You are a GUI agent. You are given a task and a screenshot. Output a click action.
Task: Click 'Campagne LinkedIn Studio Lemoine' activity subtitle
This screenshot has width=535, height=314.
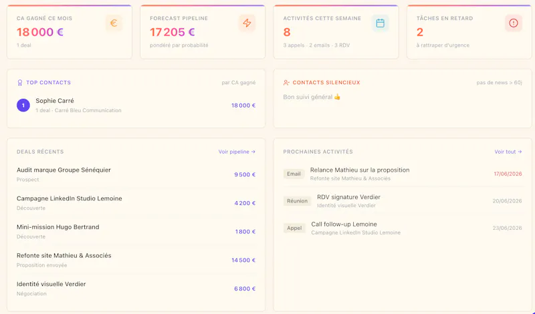[356, 233]
